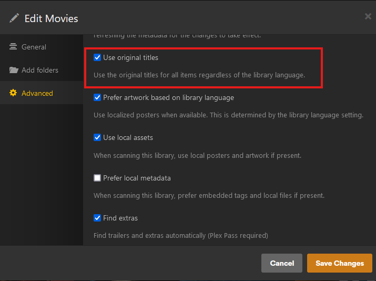
Task: Click the General lines icon in sidebar
Action: point(13,47)
